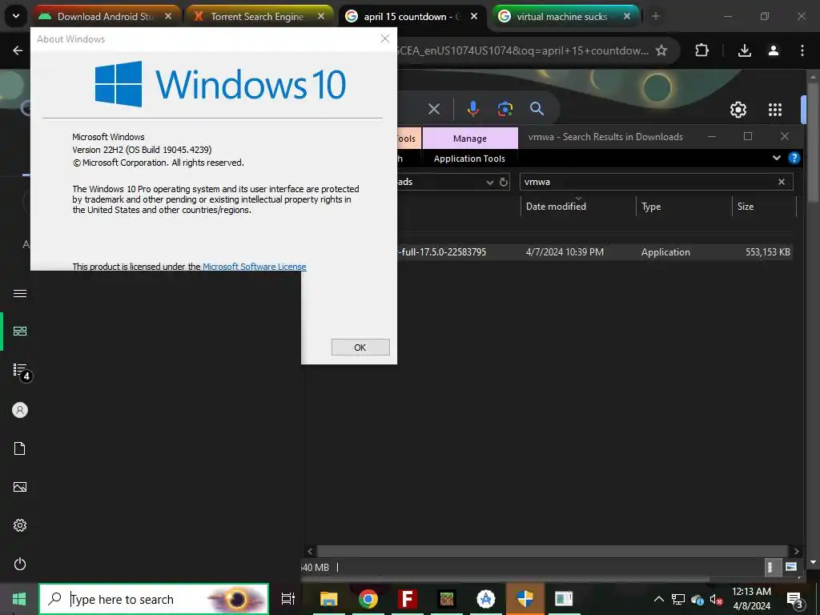
Task: Switch to the Torrent Search Engine tab
Action: [x=259, y=17]
